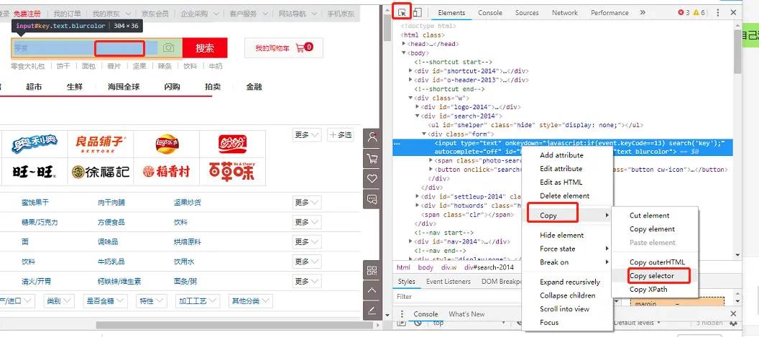Screen dimensions: 759x337
Task: Select Edit as HTML menu entry
Action: [x=561, y=183]
